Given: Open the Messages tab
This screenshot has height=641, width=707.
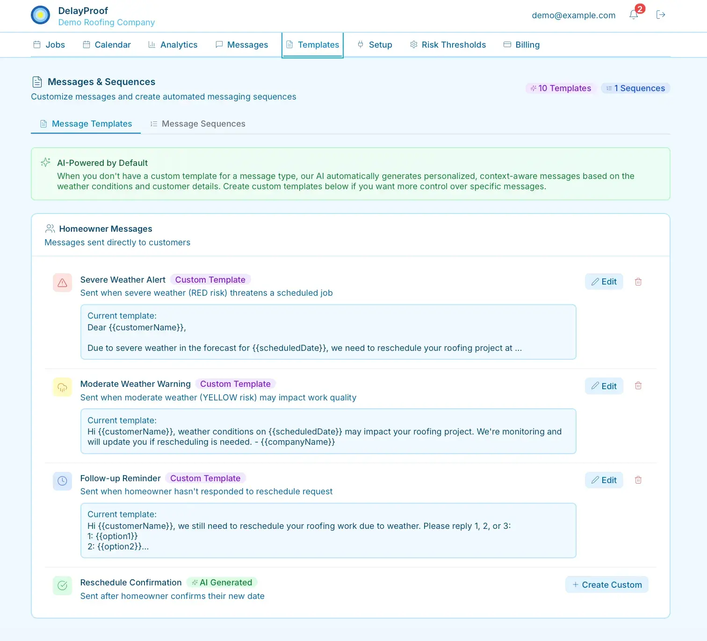Looking at the screenshot, I should [242, 45].
